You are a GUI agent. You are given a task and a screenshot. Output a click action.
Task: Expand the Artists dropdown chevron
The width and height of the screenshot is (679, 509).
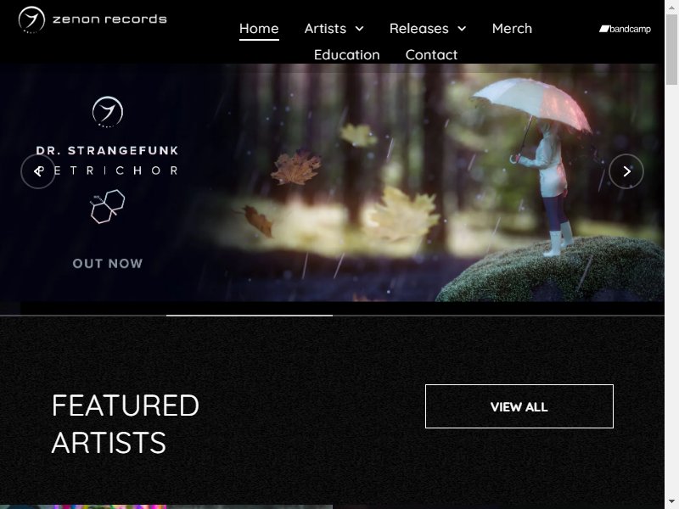coord(359,29)
